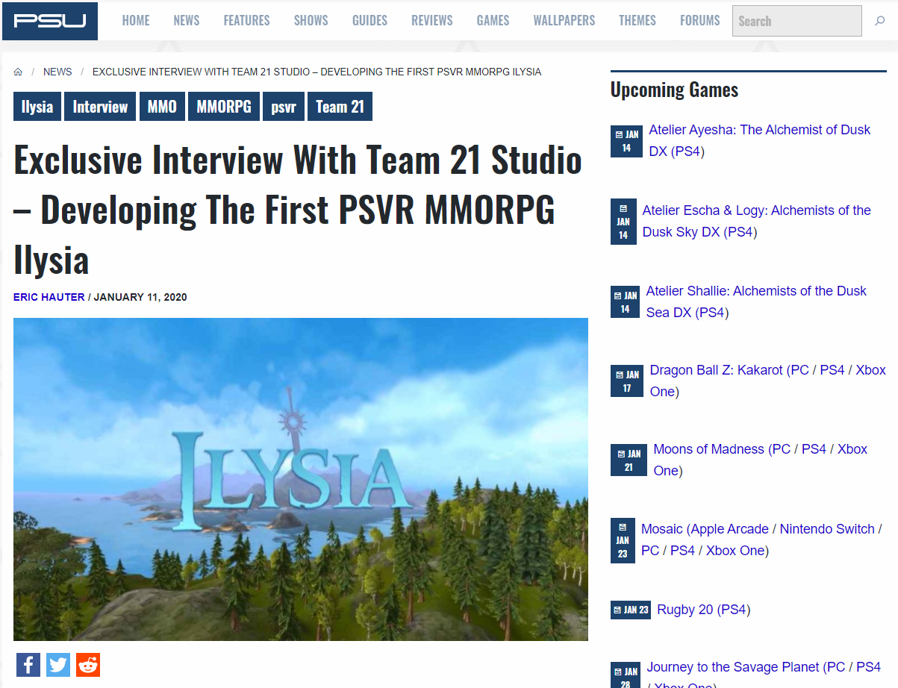This screenshot has width=898, height=688.
Task: Select the Team 21 tag
Action: [x=340, y=107]
